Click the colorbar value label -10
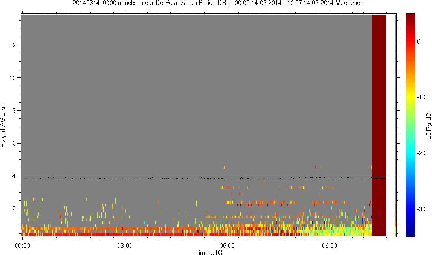Viewport: 432px width, 255px height. point(421,97)
